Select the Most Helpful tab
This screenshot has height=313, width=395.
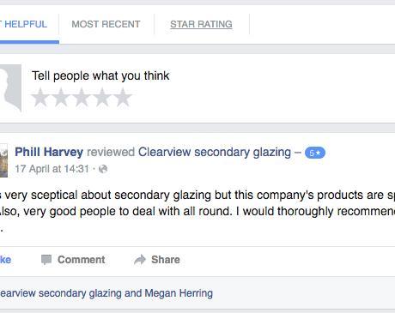24,24
